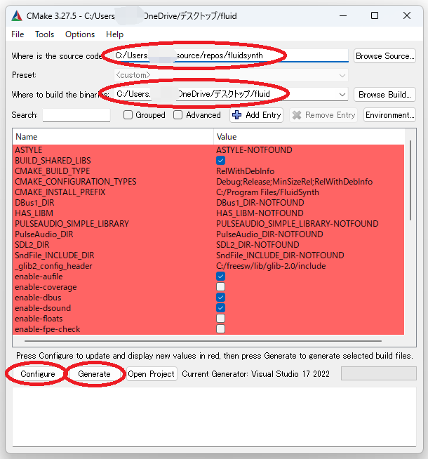Open the Help menu
Viewport: 428px width, 459px height.
114,34
